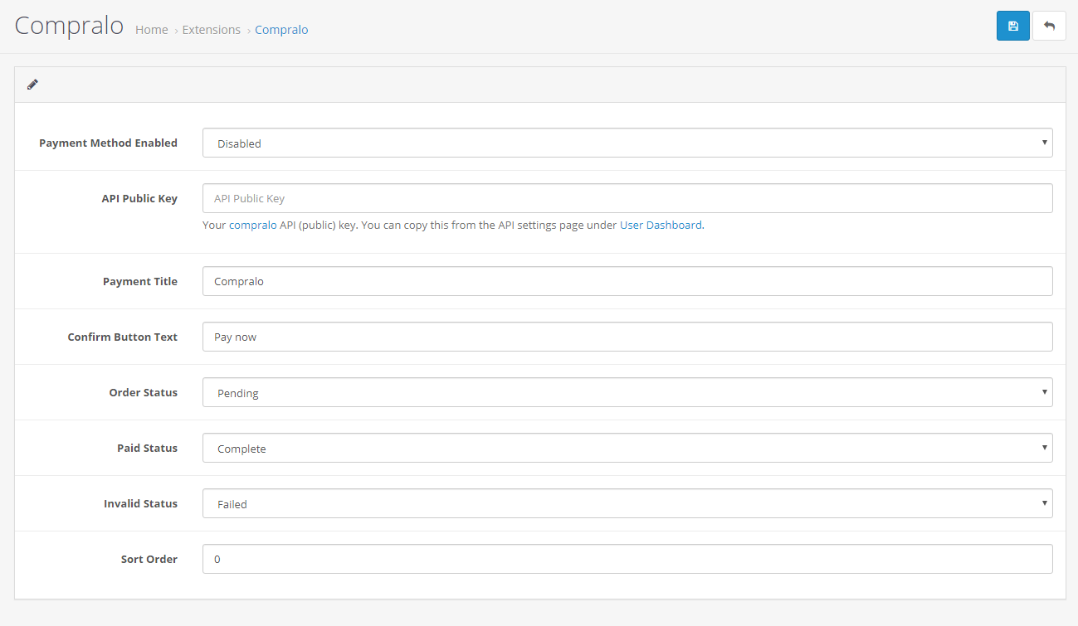Viewport: 1078px width, 626px height.
Task: Click the Invalid Status label
Action: [x=141, y=503]
